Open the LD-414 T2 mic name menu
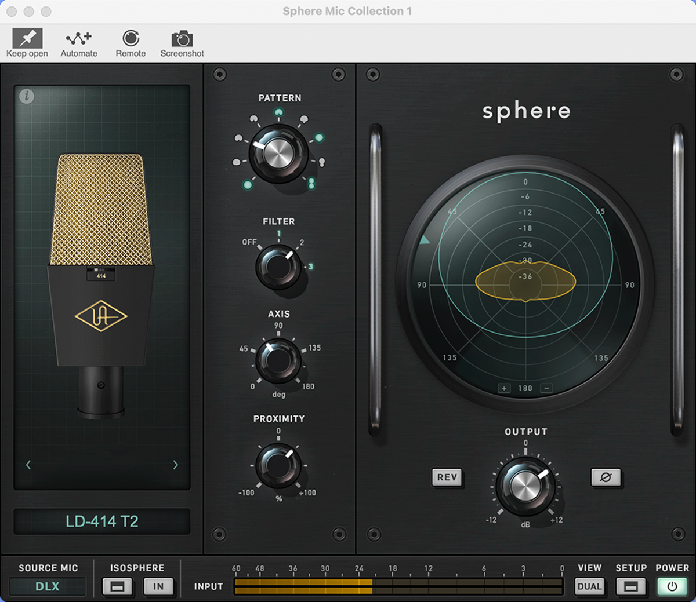Viewport: 696px width, 602px height. [102, 521]
